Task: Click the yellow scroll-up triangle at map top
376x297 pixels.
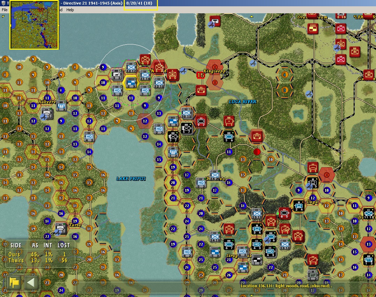Action: (252, 16)
